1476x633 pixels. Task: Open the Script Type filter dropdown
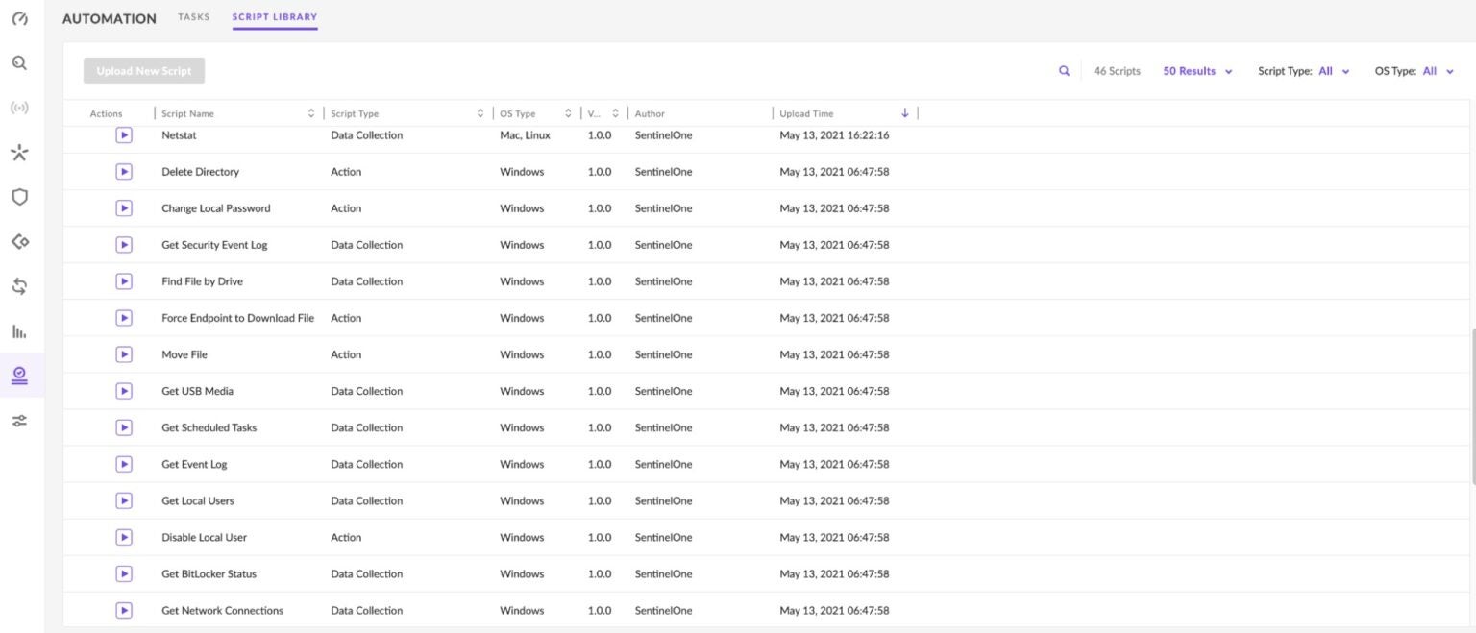coord(1333,71)
